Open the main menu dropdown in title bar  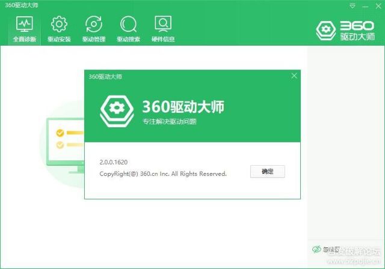pyautogui.click(x=353, y=6)
